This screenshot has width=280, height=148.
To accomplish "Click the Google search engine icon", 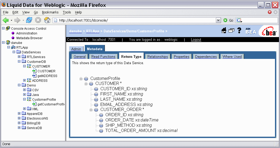I will [239, 20].
